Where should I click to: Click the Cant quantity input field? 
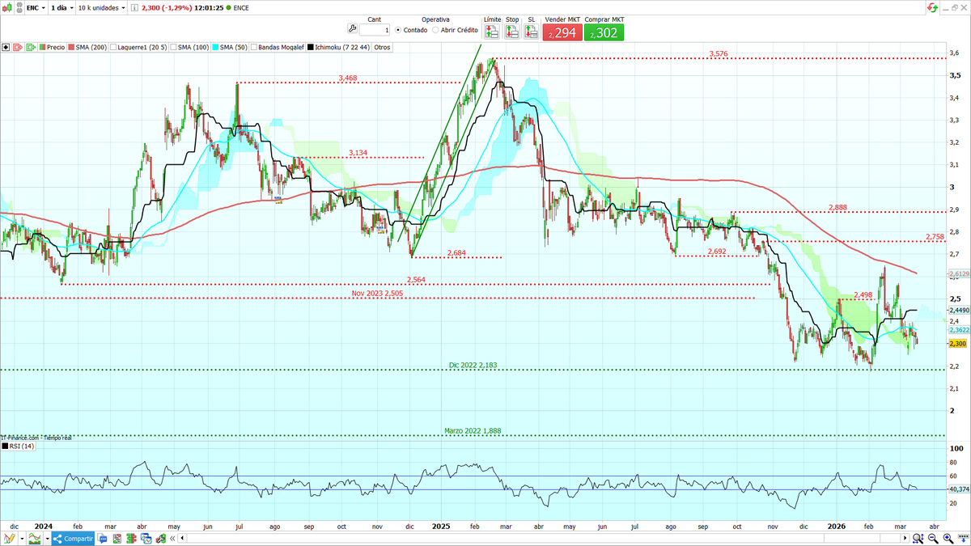click(x=375, y=30)
